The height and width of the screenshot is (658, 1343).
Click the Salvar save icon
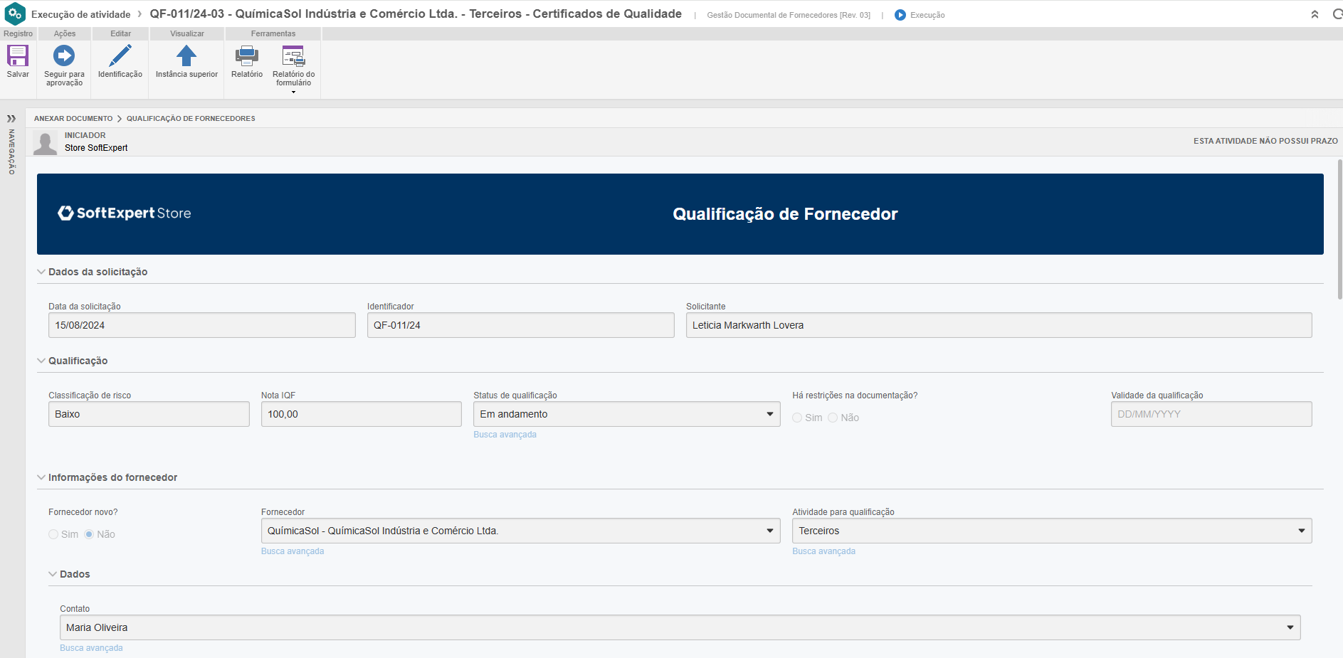click(18, 56)
